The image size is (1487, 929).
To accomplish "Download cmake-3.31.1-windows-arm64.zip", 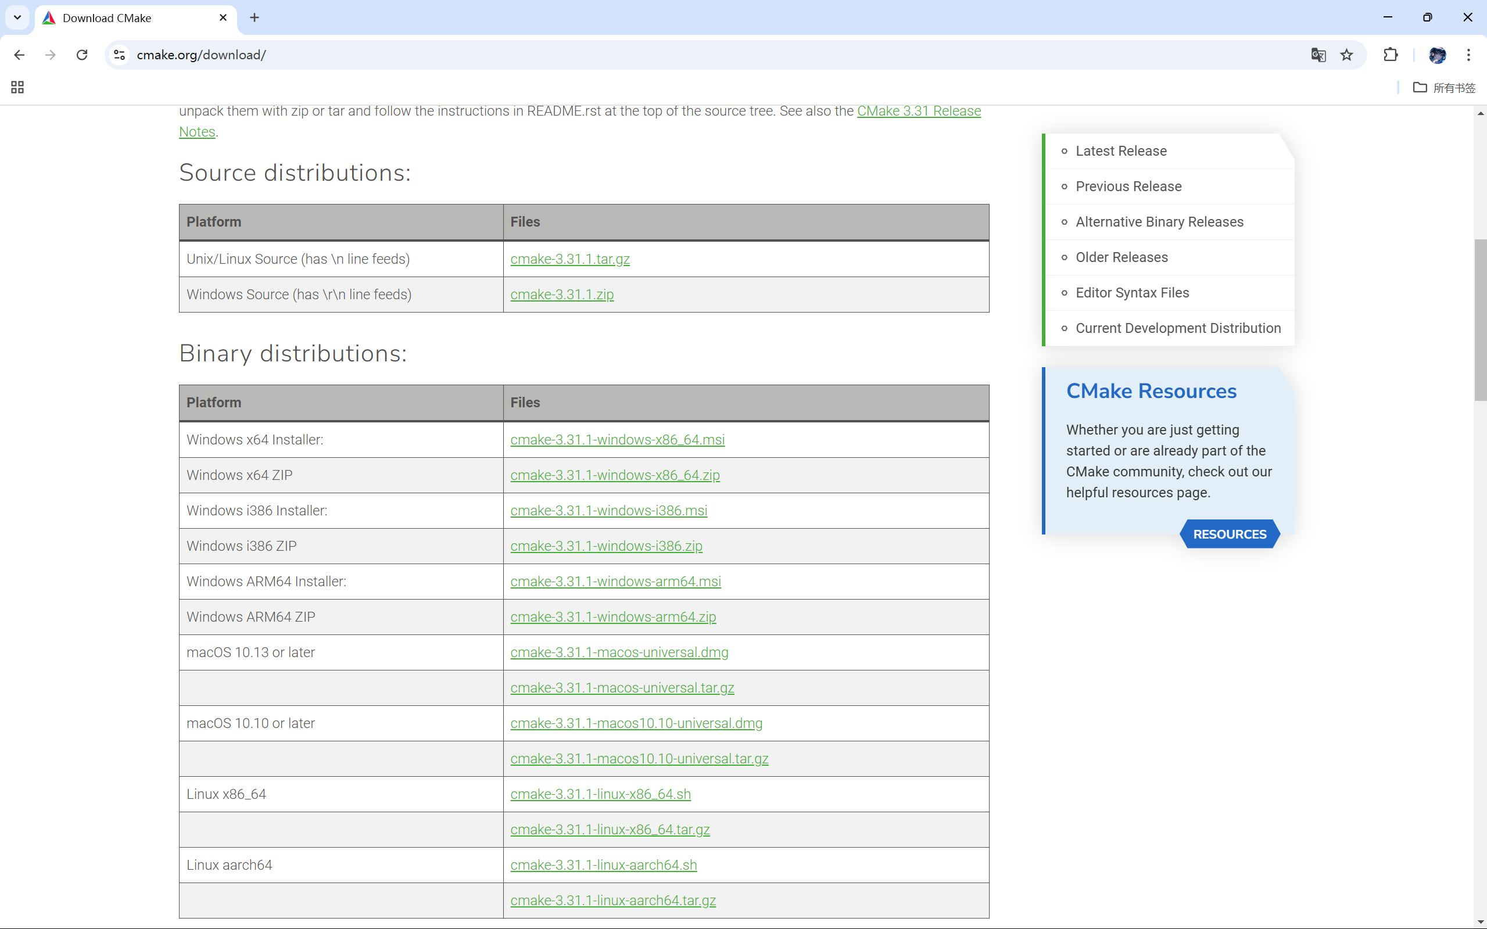I will [612, 617].
